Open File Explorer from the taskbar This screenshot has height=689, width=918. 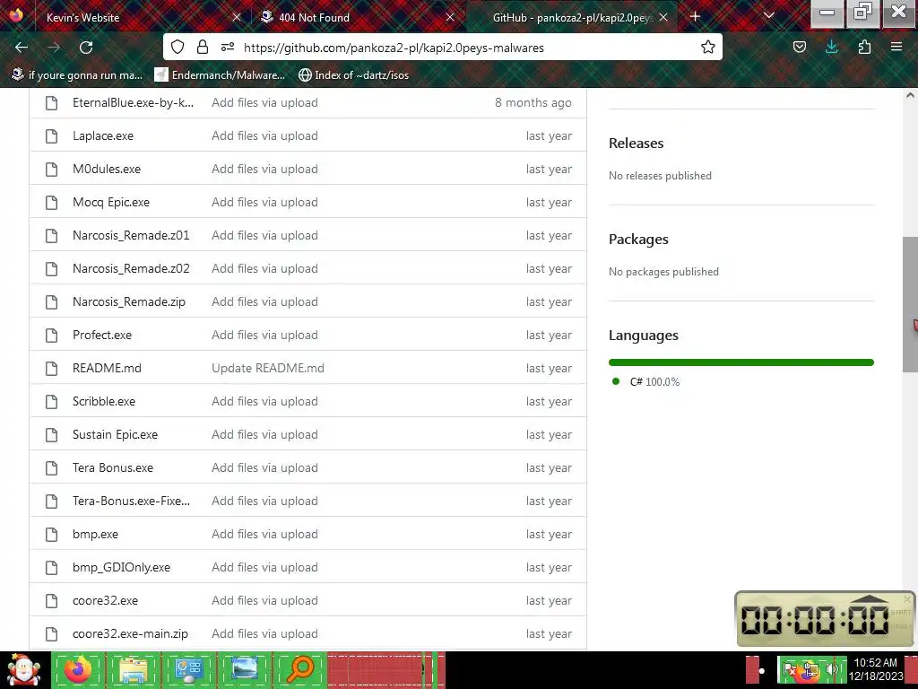tap(134, 669)
